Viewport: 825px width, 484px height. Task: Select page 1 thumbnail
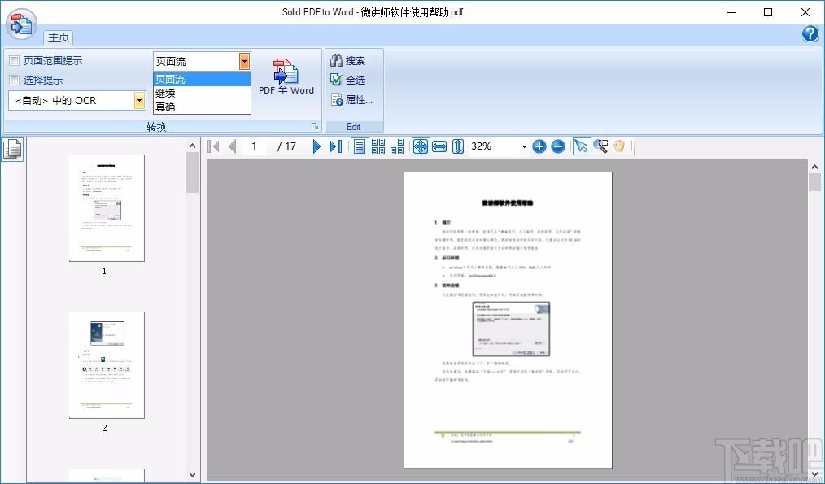(x=107, y=207)
